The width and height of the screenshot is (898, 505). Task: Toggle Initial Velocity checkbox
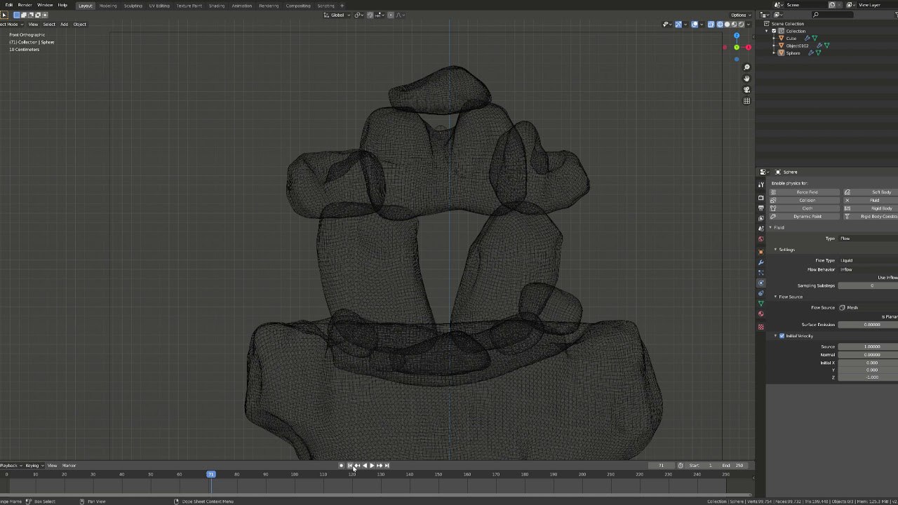[x=782, y=336]
